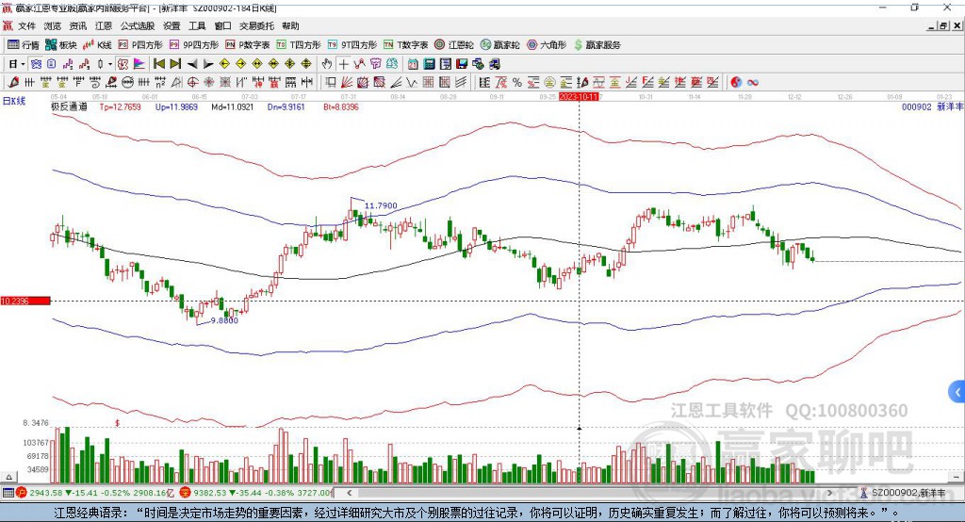
Task: Launch the 江恩轮 Gann wheel
Action: coord(454,45)
